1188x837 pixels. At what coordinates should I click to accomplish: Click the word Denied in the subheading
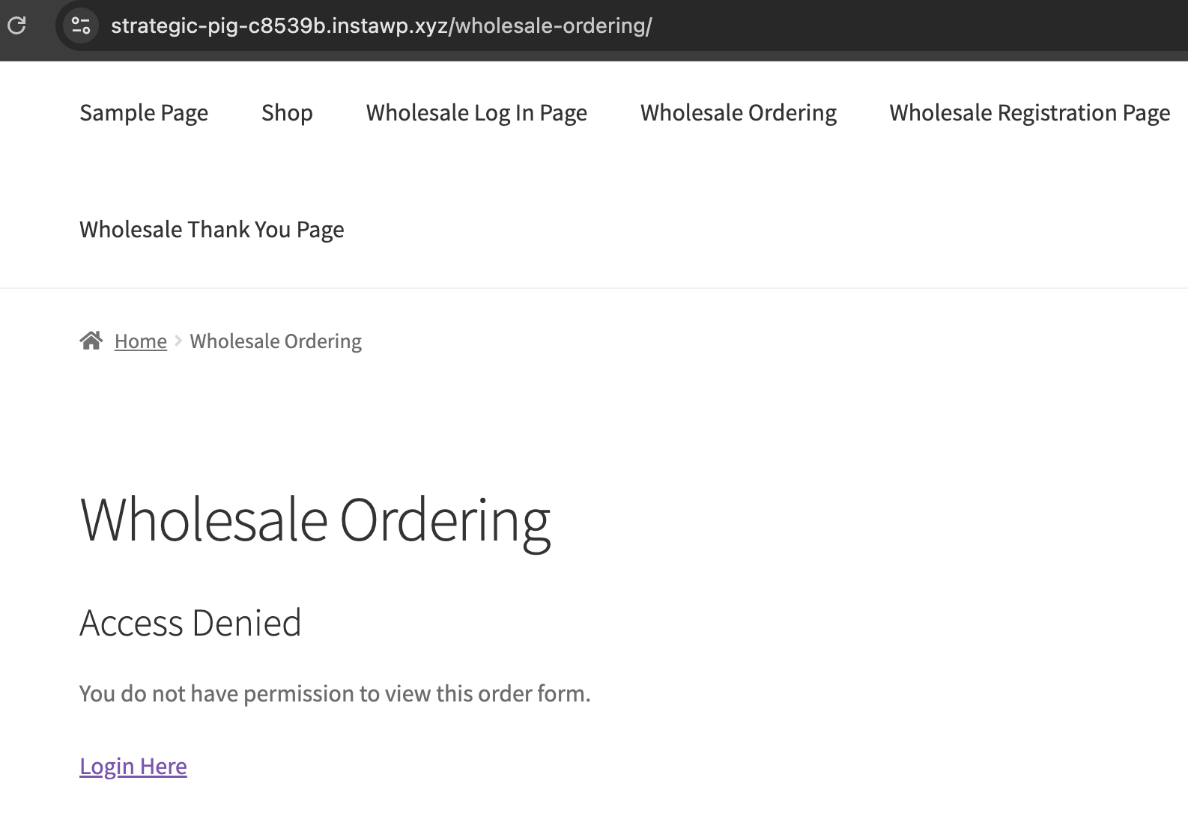(x=247, y=623)
